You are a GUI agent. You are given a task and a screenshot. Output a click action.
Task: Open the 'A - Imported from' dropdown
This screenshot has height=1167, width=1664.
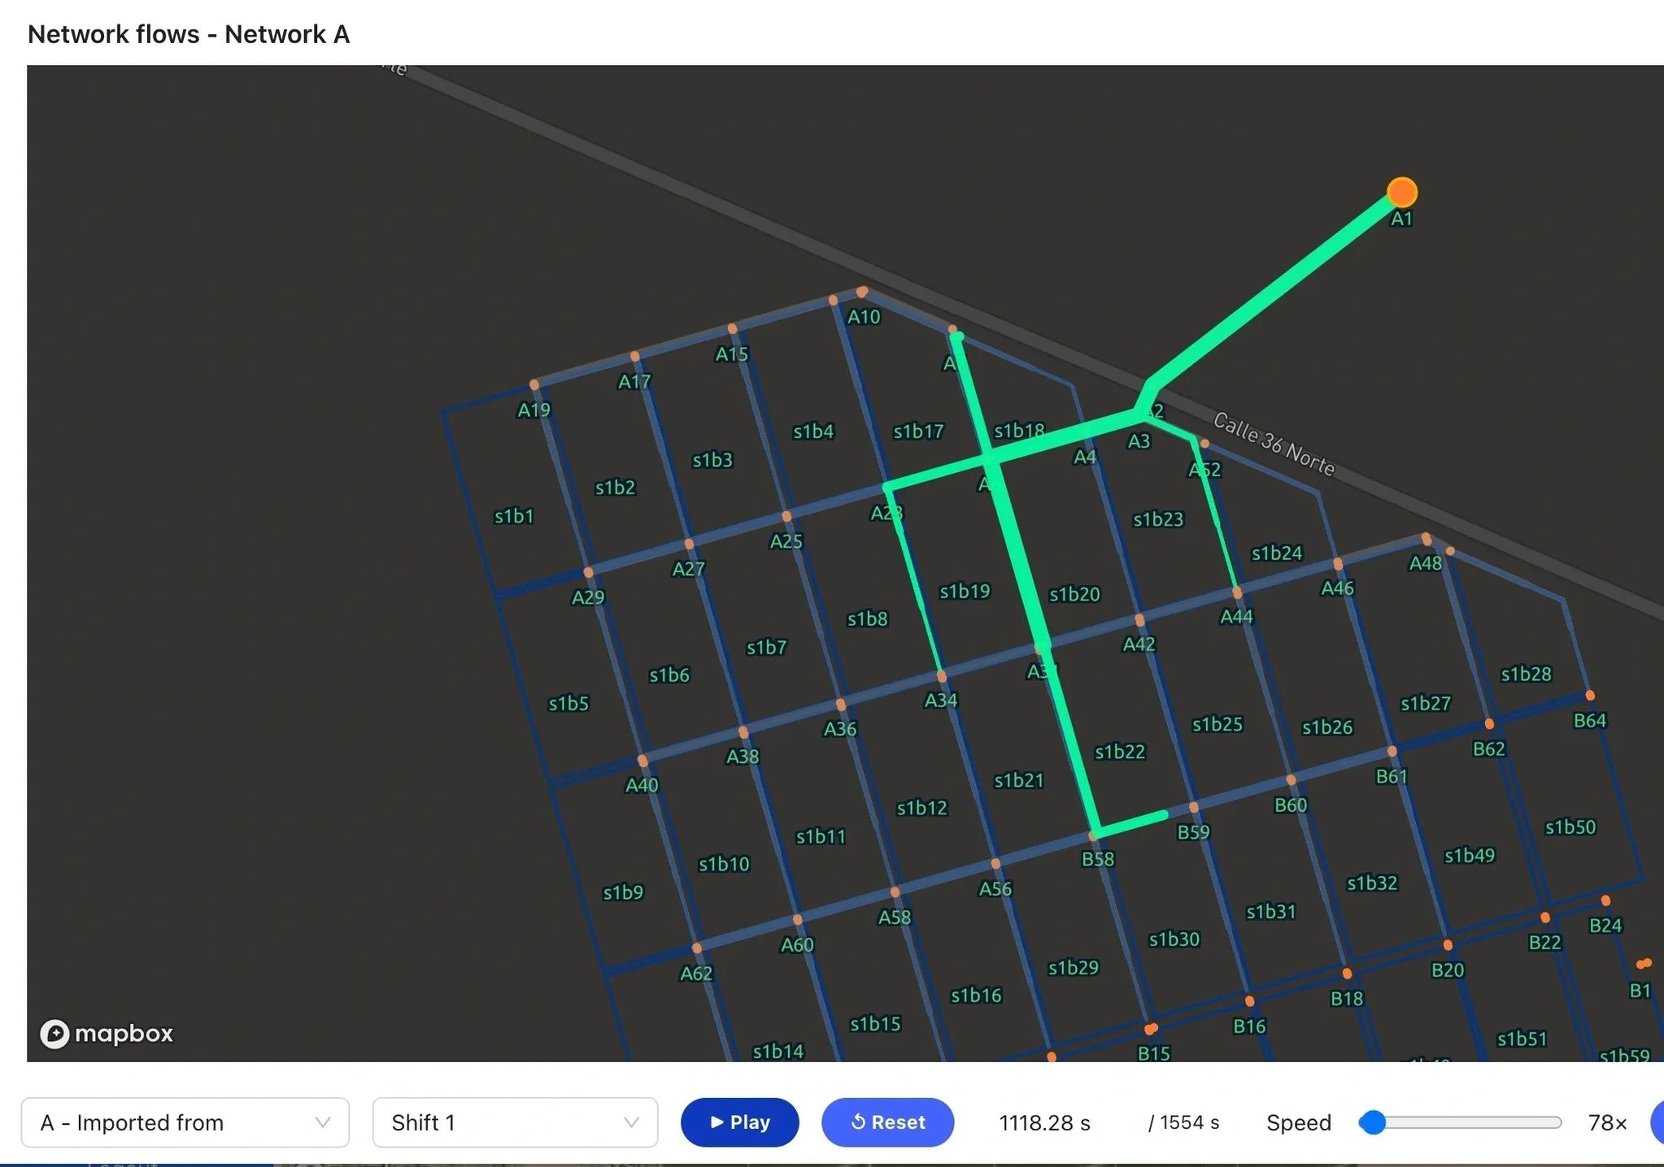click(185, 1122)
